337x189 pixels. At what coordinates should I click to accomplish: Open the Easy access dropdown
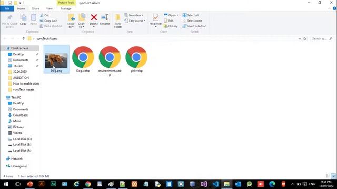point(135,20)
